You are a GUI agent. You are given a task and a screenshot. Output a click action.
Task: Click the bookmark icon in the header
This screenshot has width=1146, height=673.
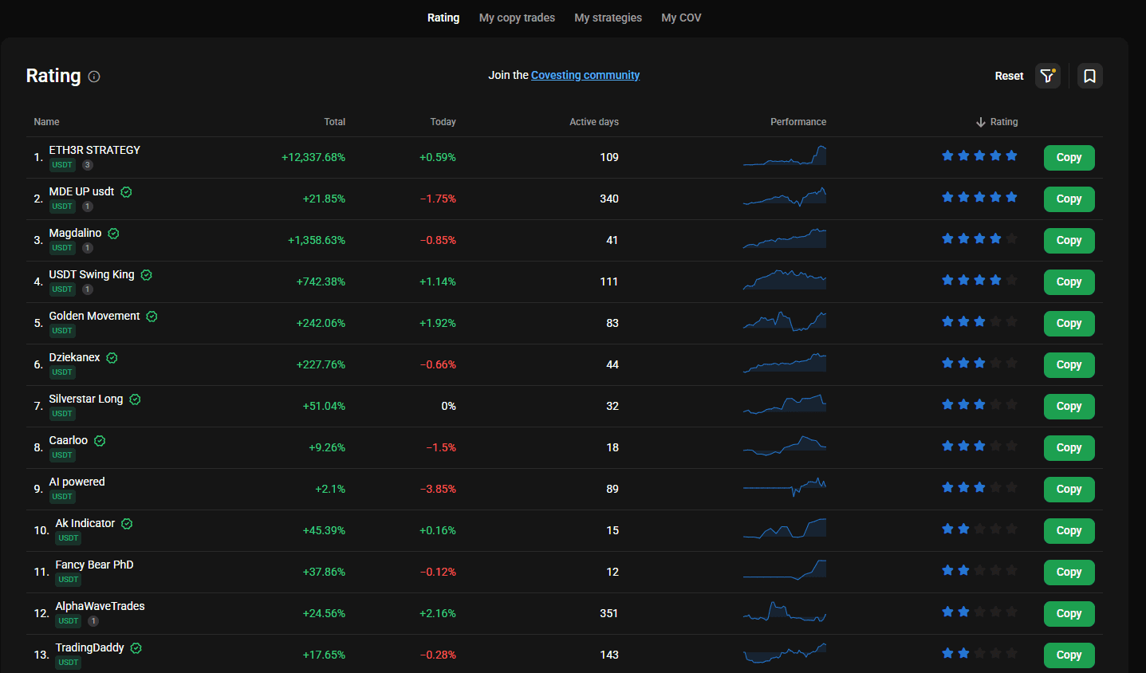(1089, 76)
